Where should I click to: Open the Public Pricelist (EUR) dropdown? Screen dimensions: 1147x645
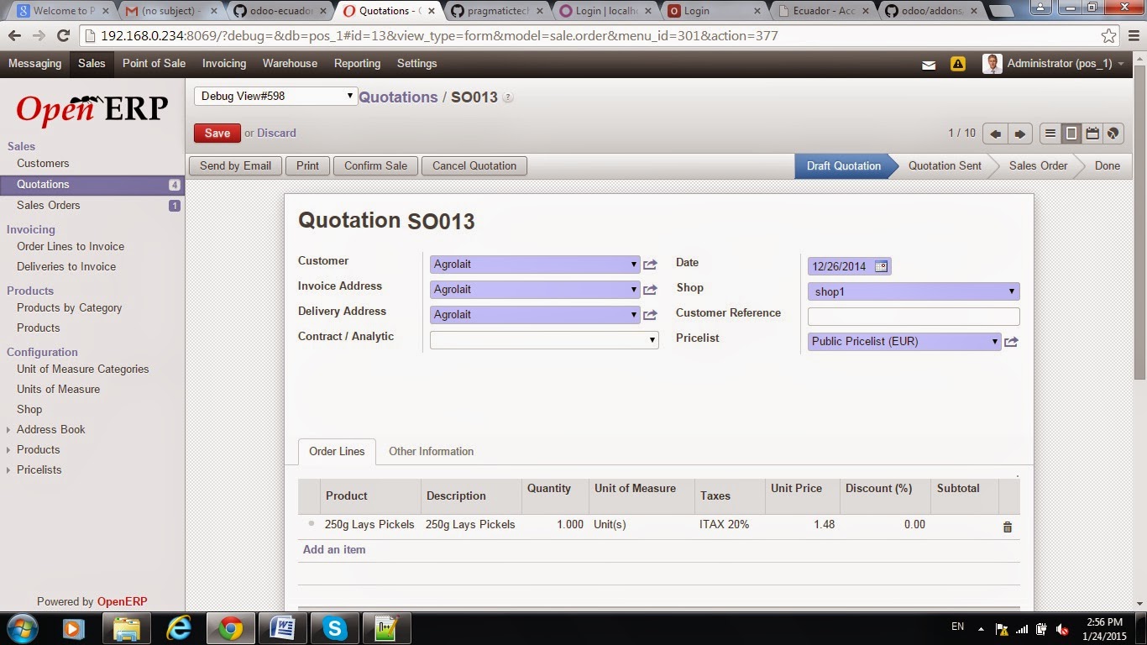point(904,342)
